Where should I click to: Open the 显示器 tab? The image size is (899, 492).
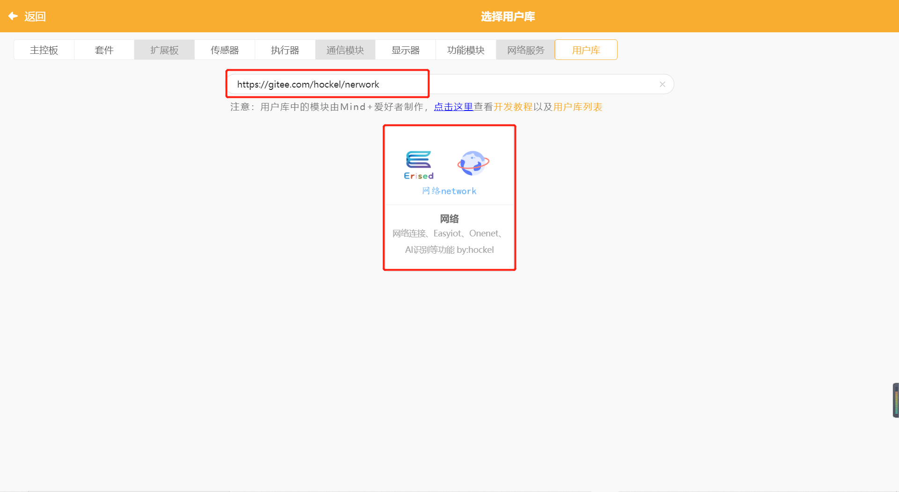405,50
